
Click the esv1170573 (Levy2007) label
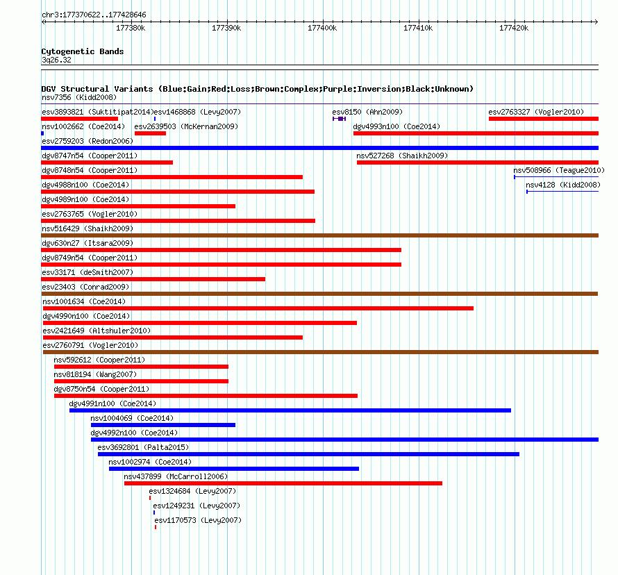pos(198,520)
